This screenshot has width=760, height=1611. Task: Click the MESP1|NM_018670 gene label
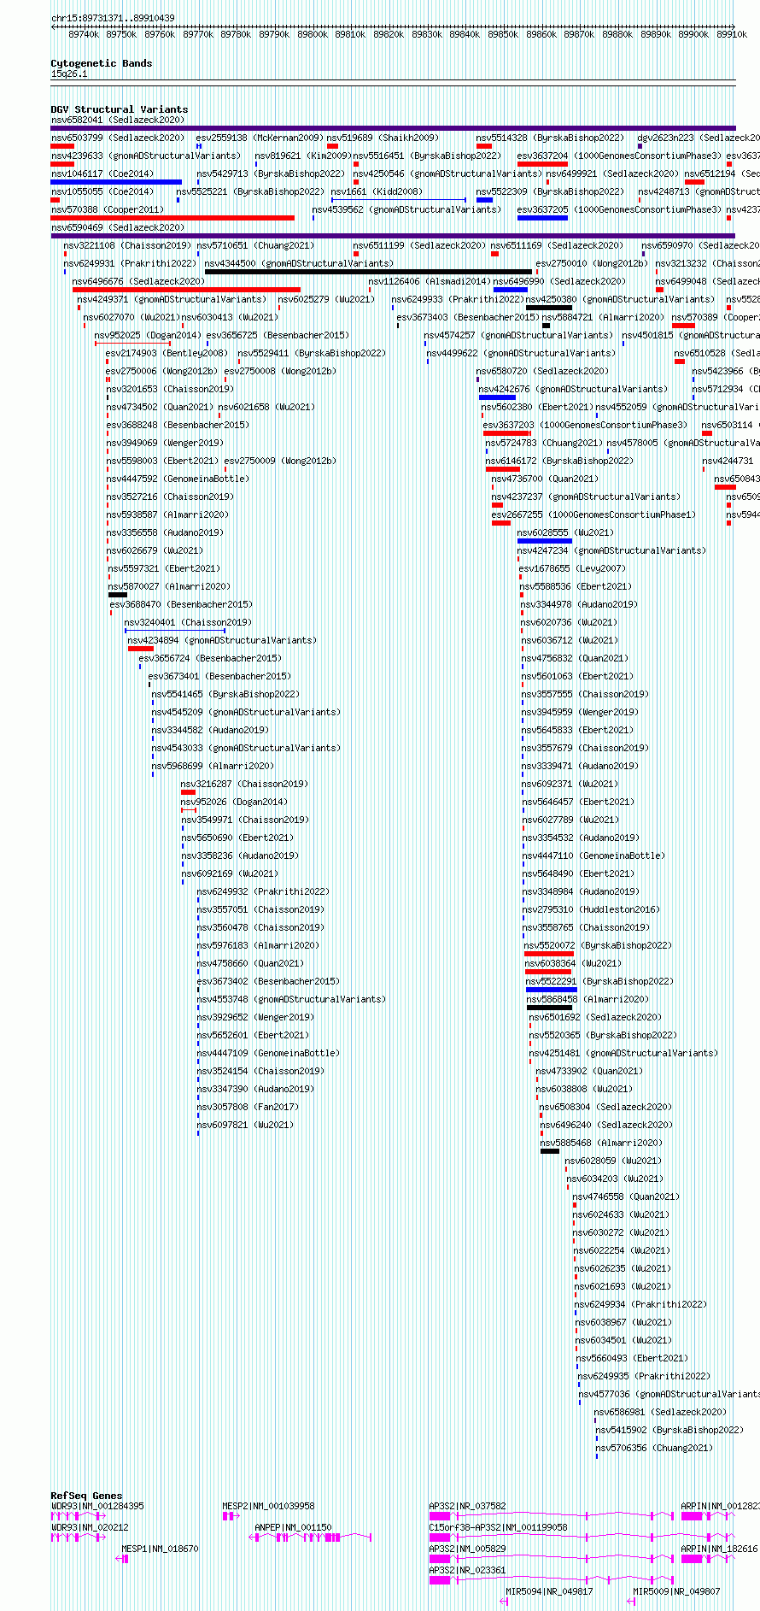click(x=160, y=1549)
